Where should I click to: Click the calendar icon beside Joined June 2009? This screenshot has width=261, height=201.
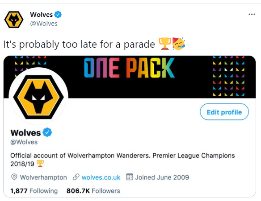(130, 177)
